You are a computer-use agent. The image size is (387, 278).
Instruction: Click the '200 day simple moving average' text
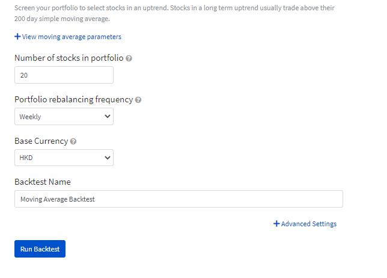coord(61,19)
